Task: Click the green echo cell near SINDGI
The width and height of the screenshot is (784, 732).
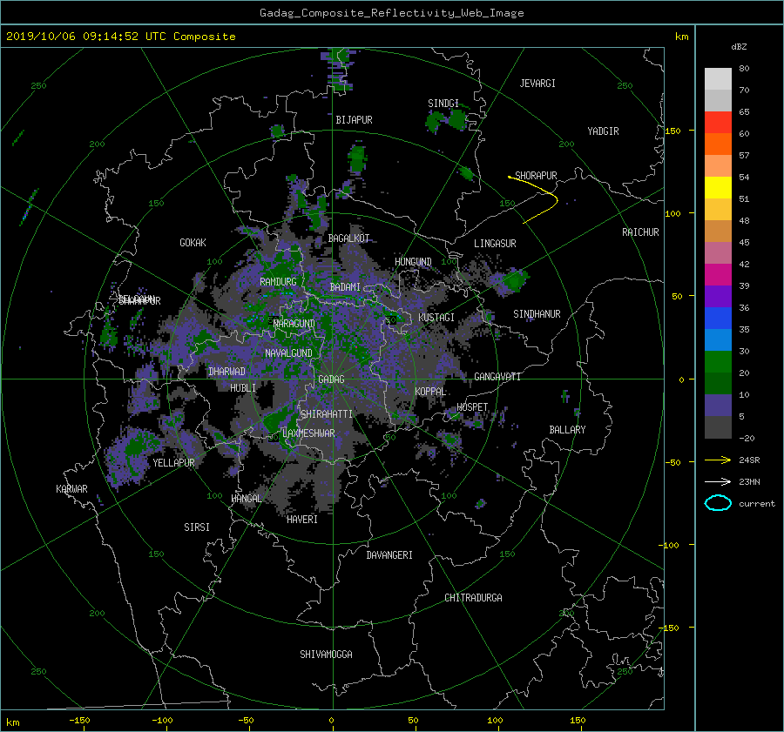Action: tap(457, 120)
